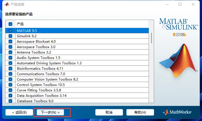Viewport: 202px width, 121px height.
Task: Uncheck the Simulink 9.2 checkbox
Action: tap(10, 36)
